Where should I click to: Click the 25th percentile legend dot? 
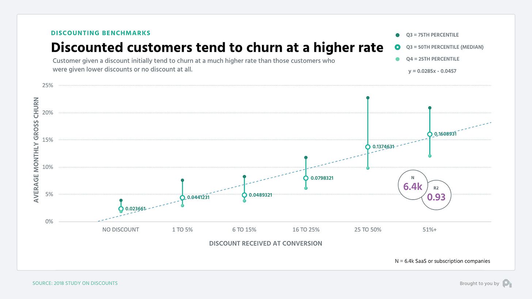[x=398, y=59]
